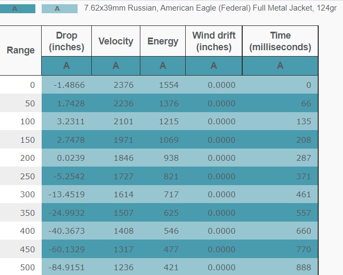The image size is (343, 275).
Task: Click velocity value 1507
Action: pos(123,213)
